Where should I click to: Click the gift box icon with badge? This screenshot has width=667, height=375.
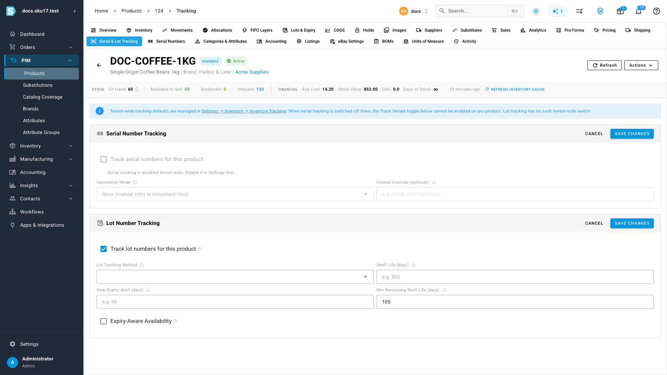click(620, 11)
